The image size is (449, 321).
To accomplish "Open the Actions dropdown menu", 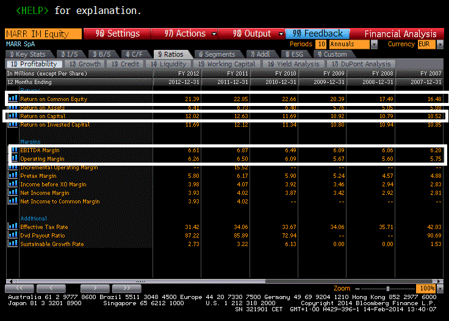I will click(214, 34).
